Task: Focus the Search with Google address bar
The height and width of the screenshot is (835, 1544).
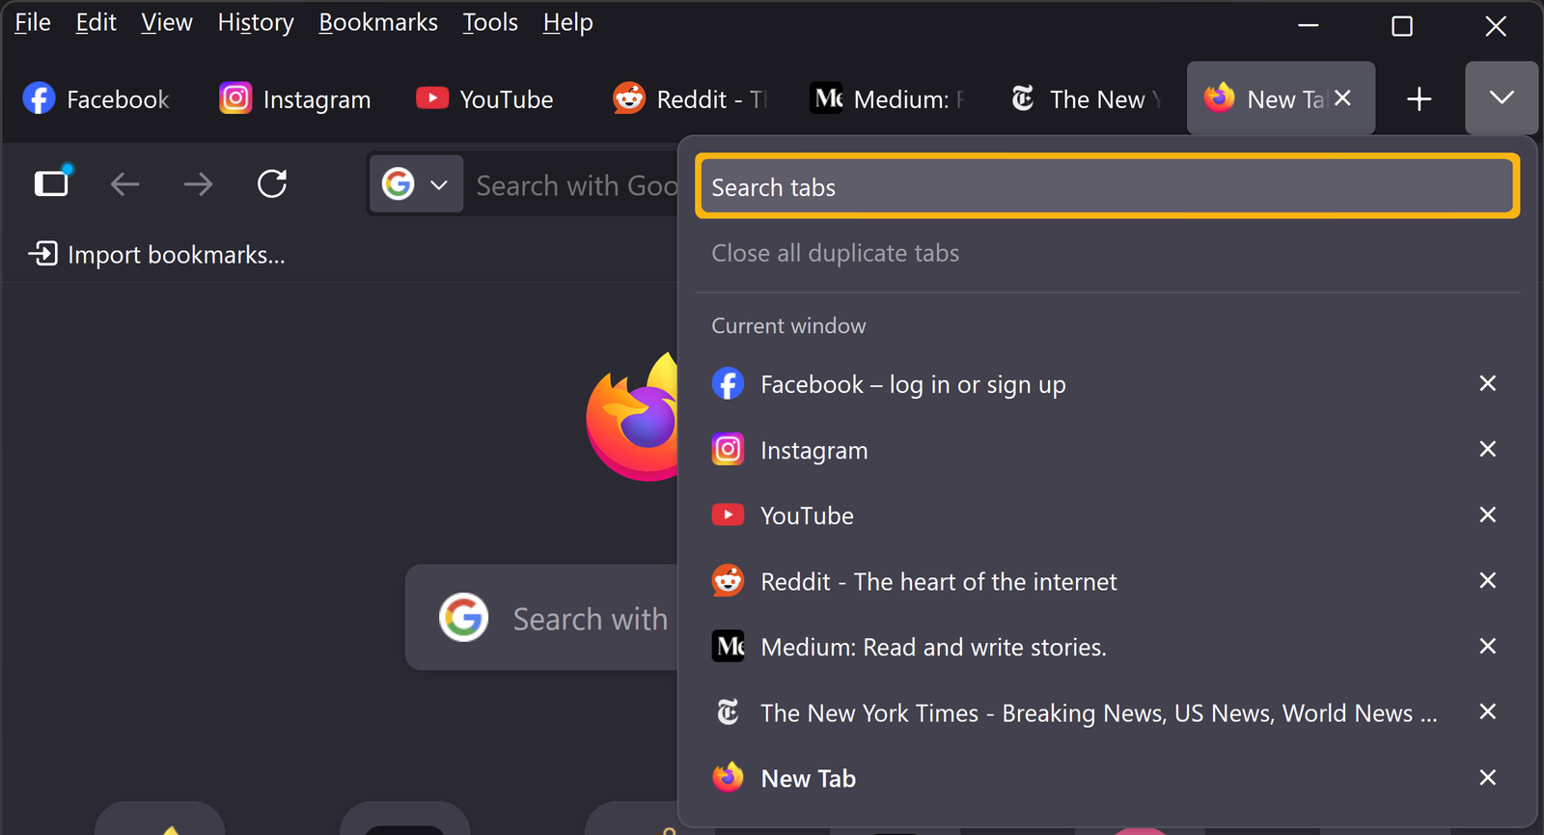Action: (576, 185)
